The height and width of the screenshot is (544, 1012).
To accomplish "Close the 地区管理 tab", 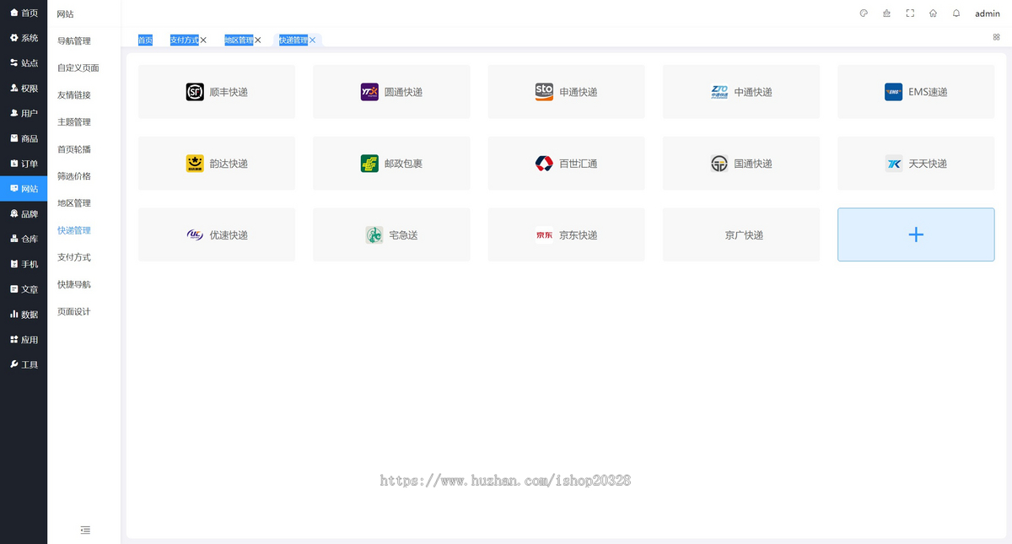I will pyautogui.click(x=258, y=40).
